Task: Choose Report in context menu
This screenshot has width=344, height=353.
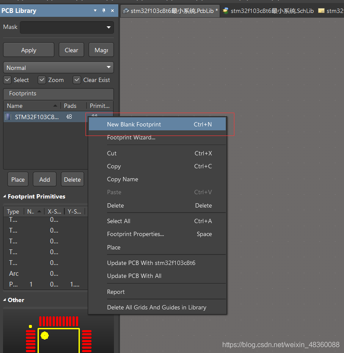Action: 157,292
